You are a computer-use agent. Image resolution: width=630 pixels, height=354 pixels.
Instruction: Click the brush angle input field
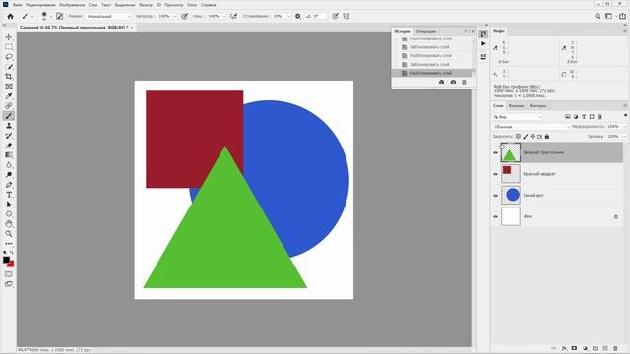click(319, 16)
